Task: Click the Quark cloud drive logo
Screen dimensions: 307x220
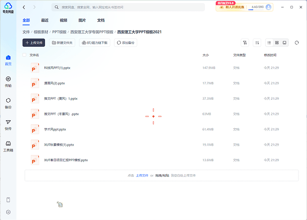Action: click(x=8, y=8)
